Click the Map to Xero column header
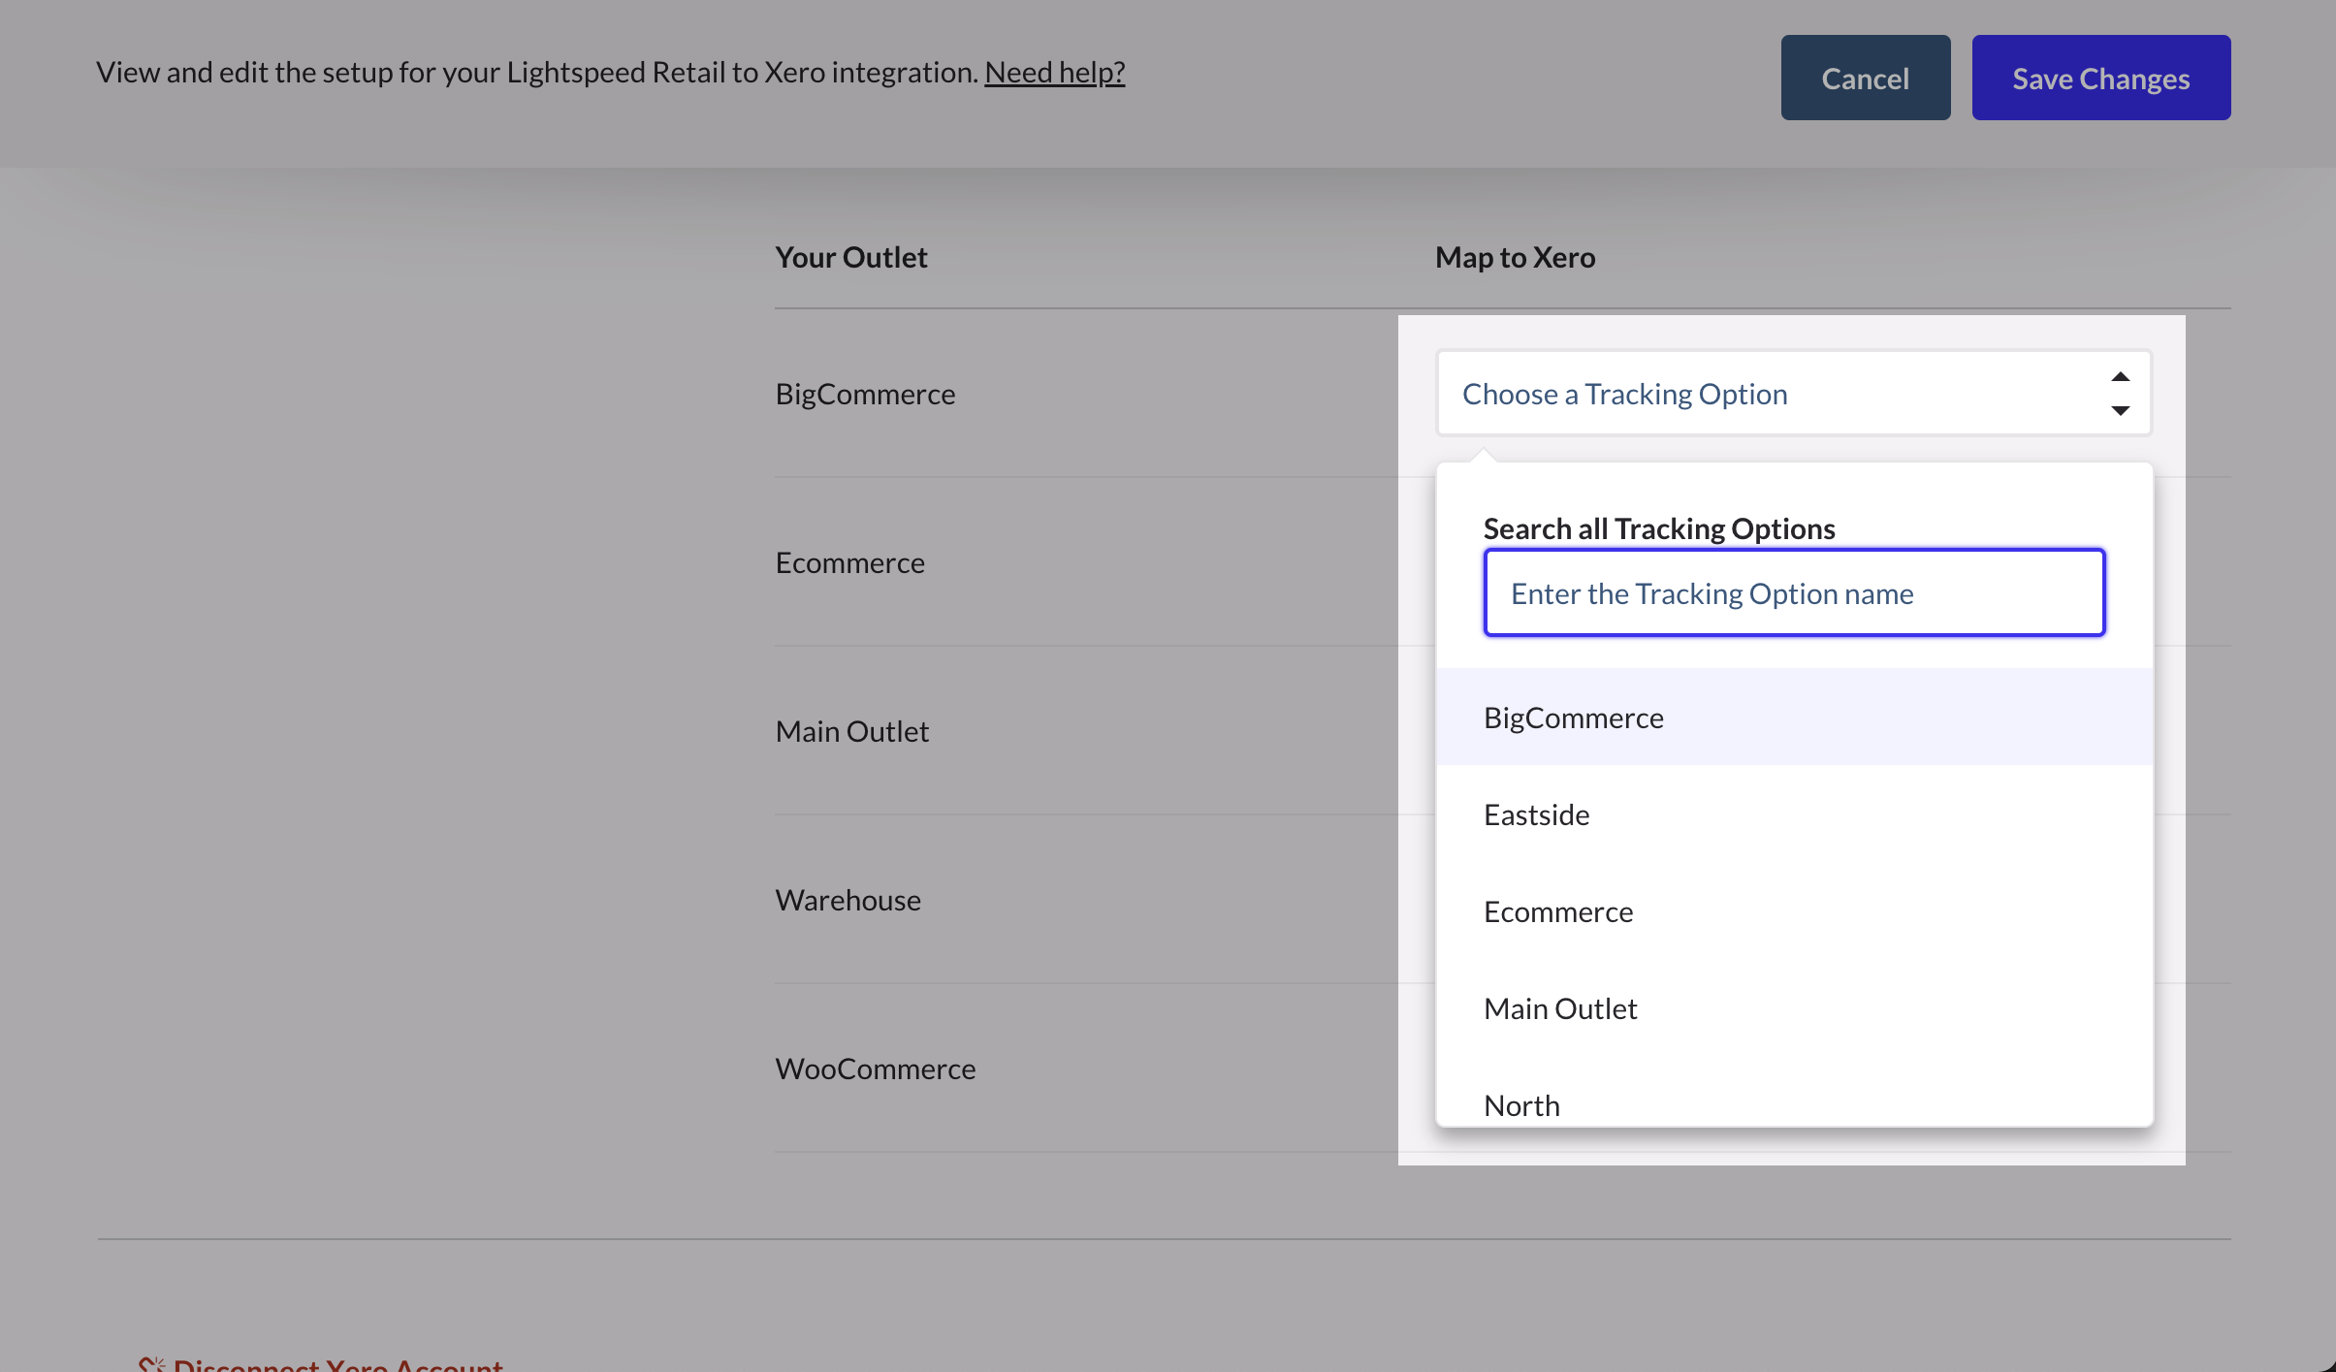Image resolution: width=2336 pixels, height=1372 pixels. pos(1514,256)
